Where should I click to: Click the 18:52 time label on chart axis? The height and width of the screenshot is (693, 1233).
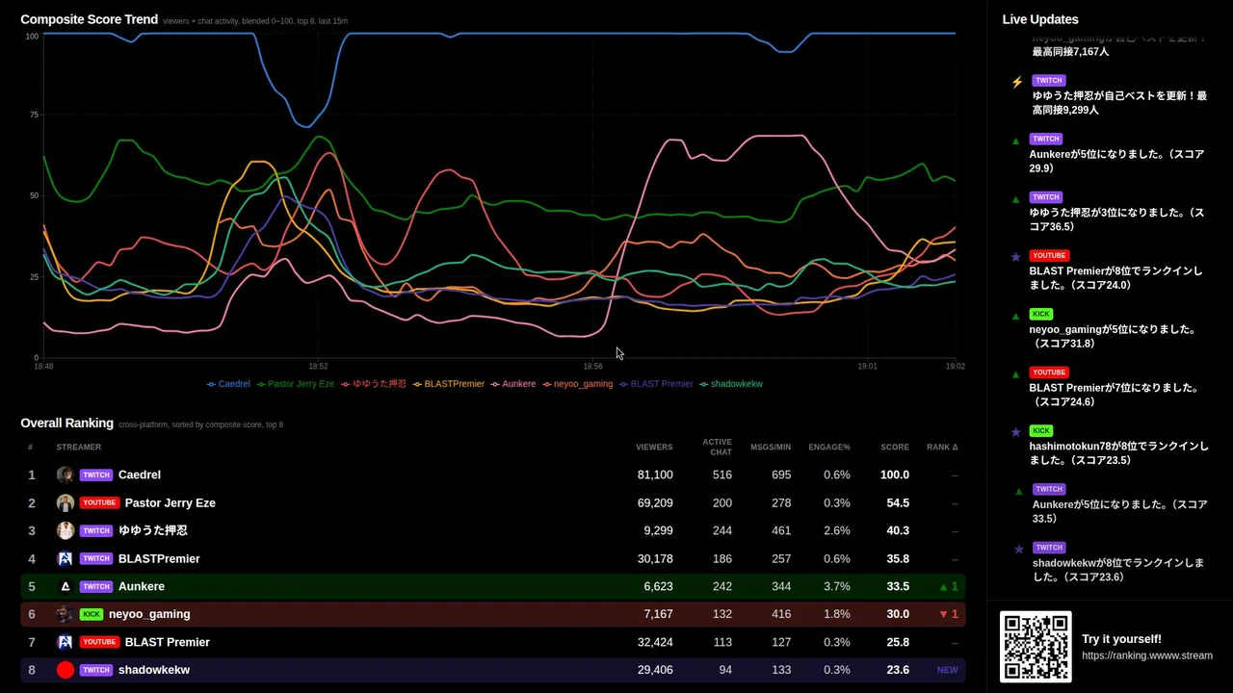click(318, 367)
